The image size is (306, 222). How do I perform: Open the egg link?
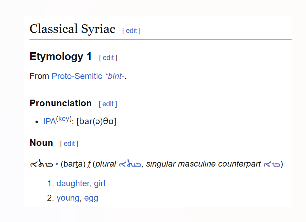[91, 198]
